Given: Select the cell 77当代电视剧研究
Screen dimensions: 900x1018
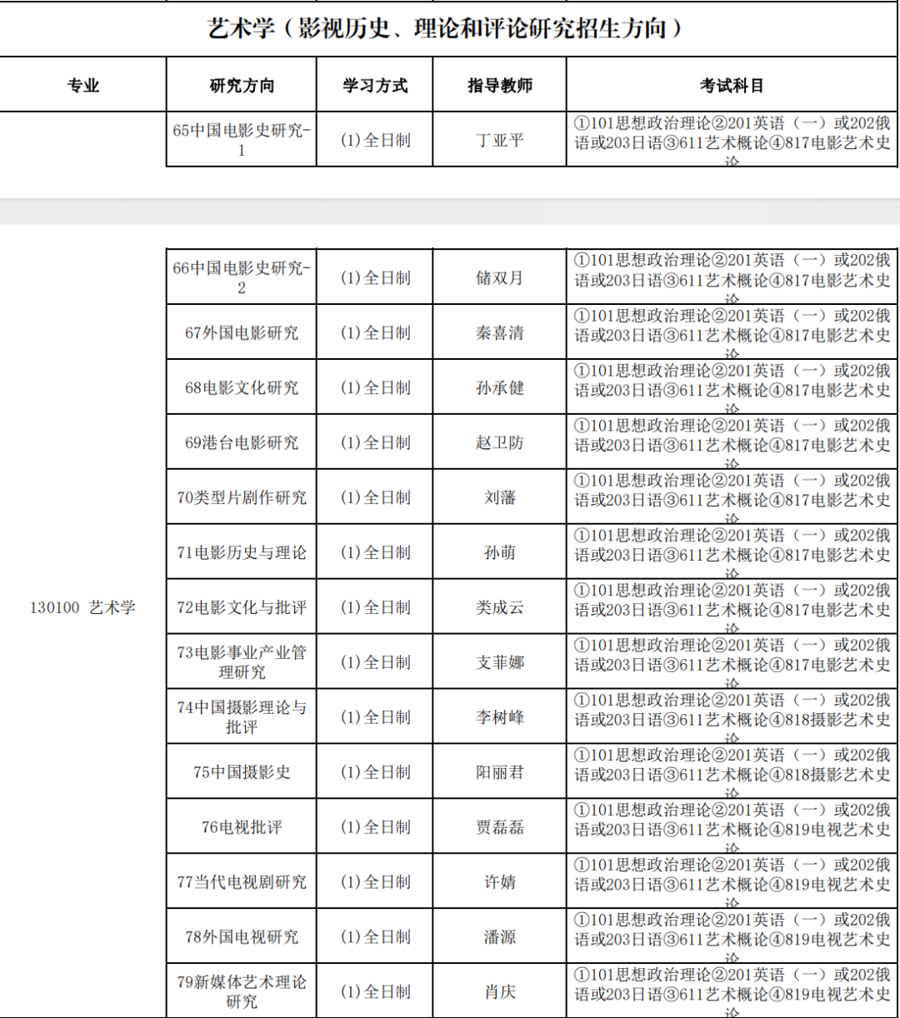Looking at the screenshot, I should click(242, 882).
